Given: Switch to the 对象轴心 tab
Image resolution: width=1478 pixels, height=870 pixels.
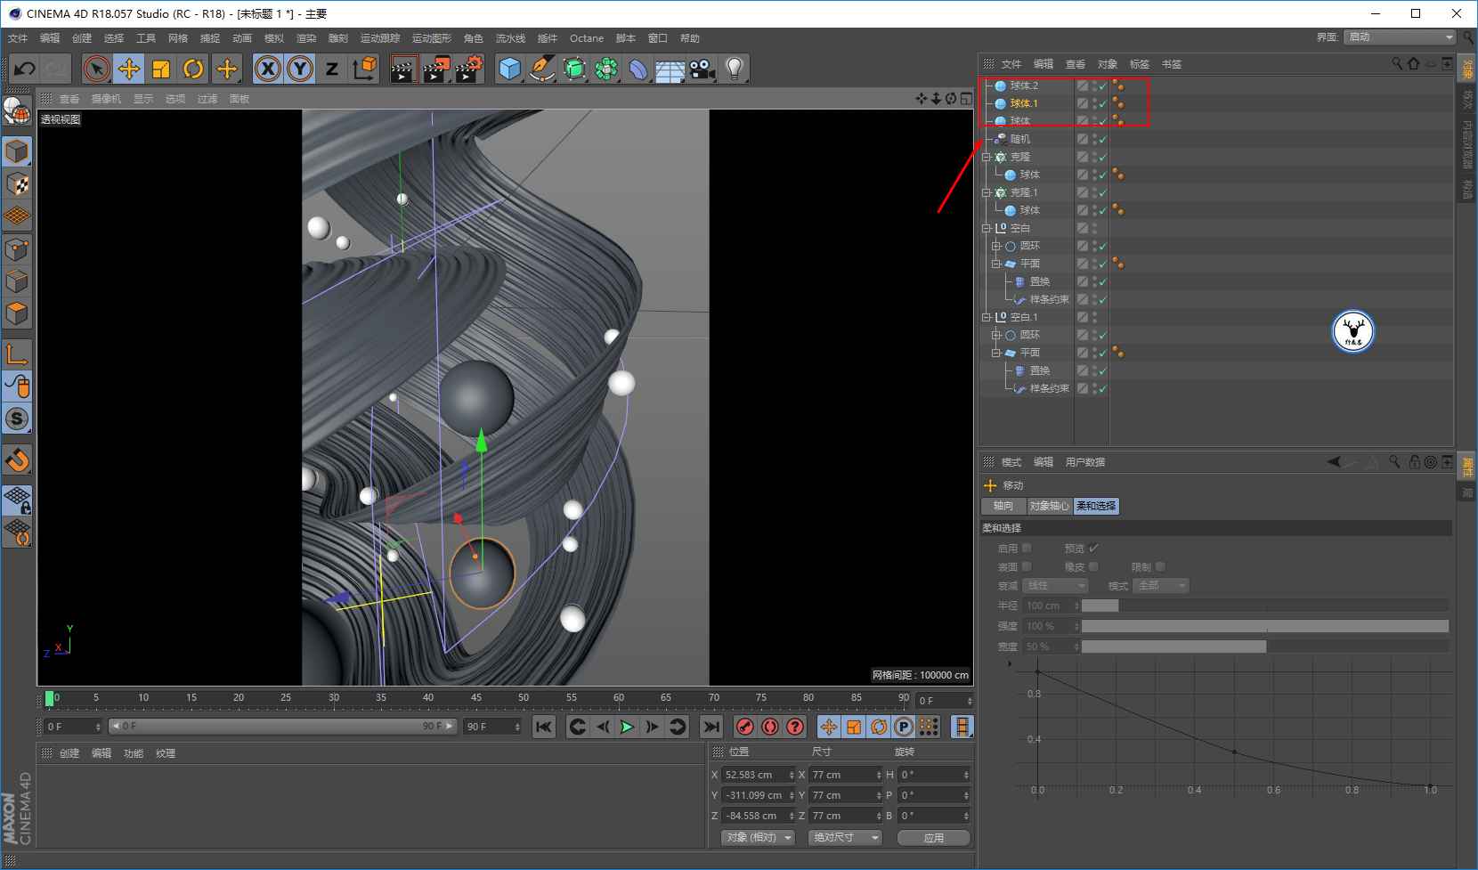Looking at the screenshot, I should point(1050,506).
